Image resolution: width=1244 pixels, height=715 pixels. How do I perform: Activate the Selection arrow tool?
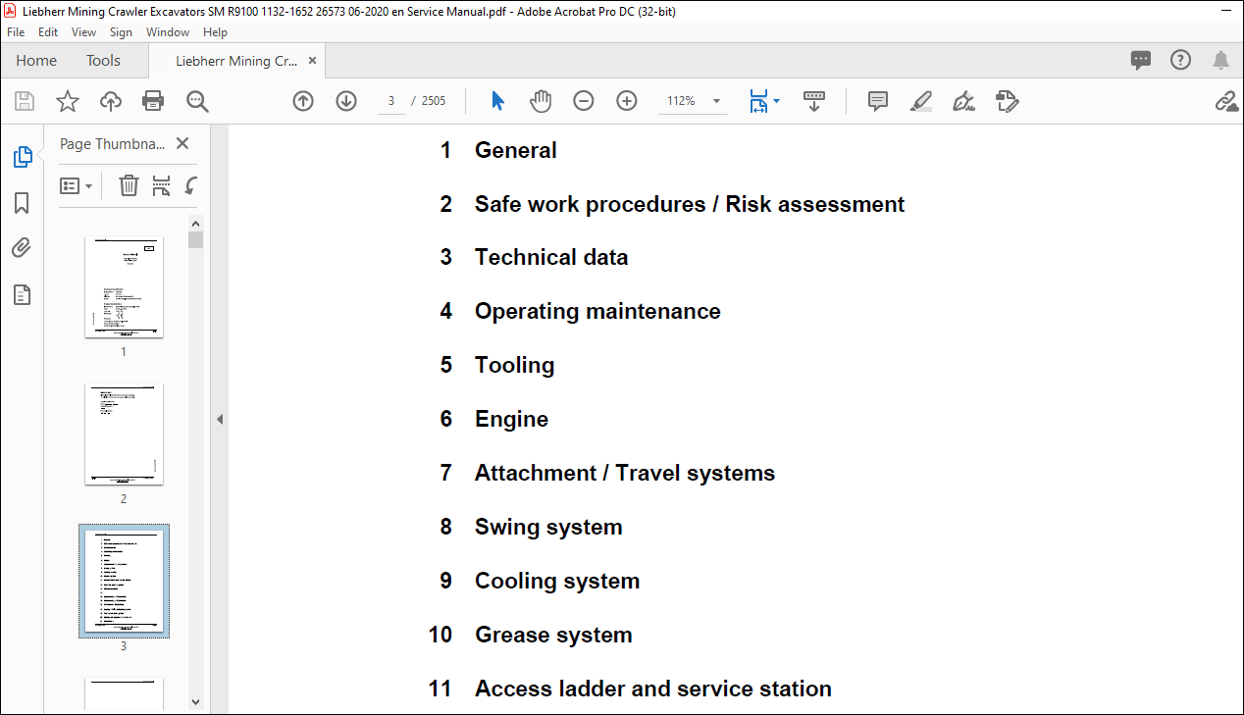497,101
